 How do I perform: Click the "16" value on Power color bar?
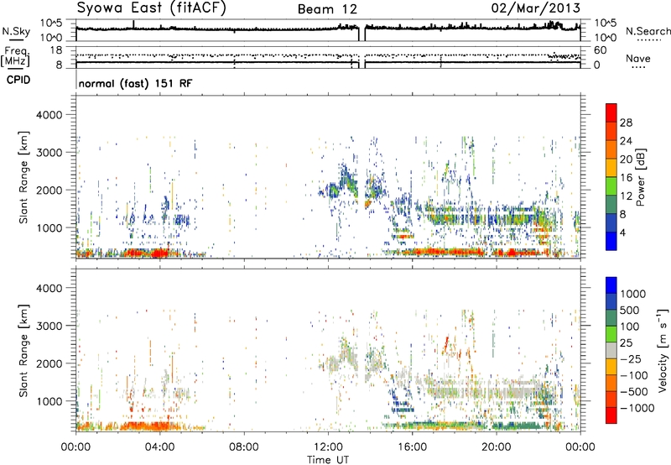tap(626, 177)
